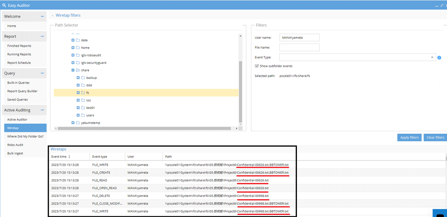The width and height of the screenshot is (447, 217).
Task: Click the yakumotemp folder icon
Action: point(77,123)
